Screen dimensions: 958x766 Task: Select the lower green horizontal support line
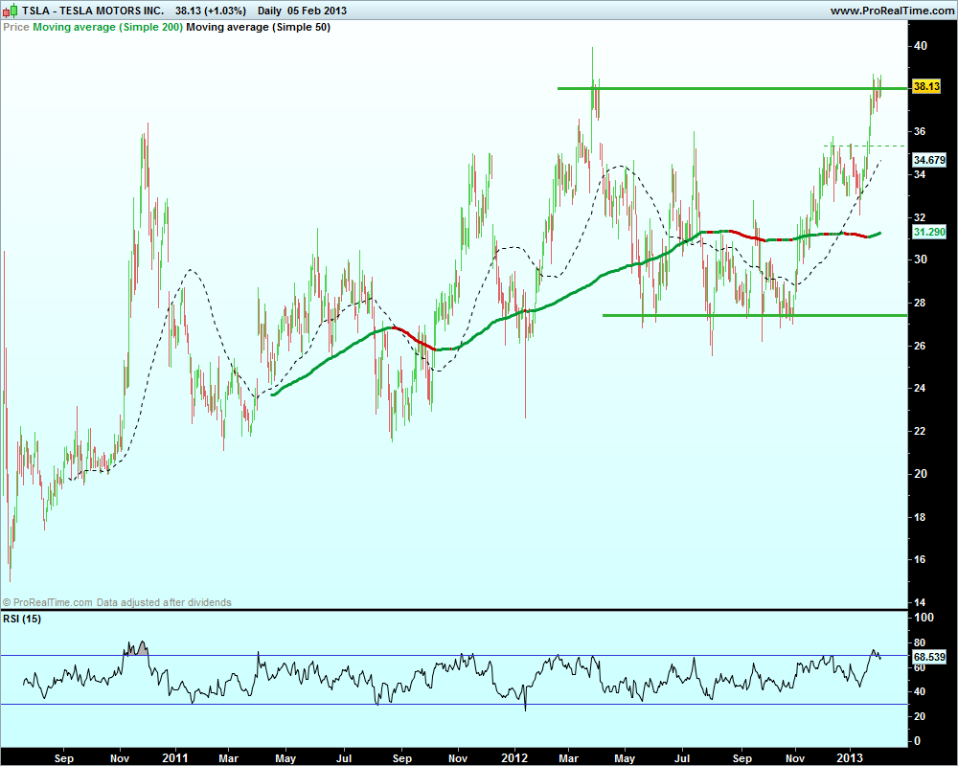[755, 315]
